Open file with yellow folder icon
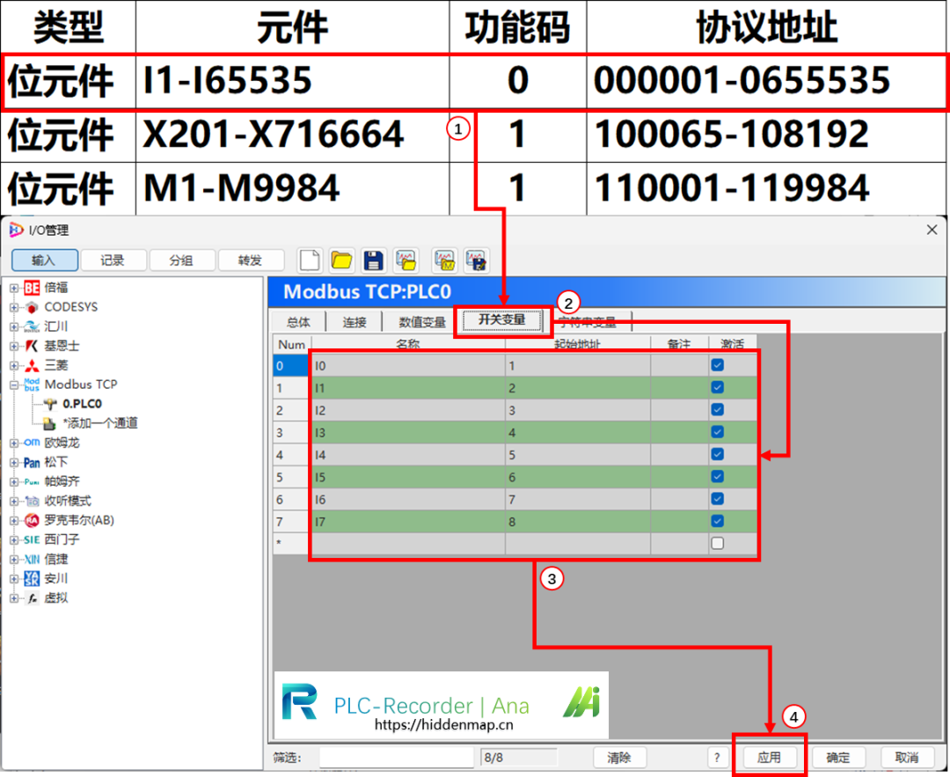 coord(341,260)
